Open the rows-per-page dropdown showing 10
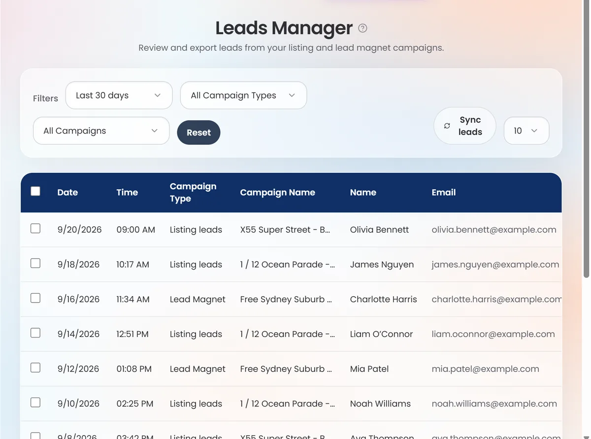 pyautogui.click(x=526, y=131)
